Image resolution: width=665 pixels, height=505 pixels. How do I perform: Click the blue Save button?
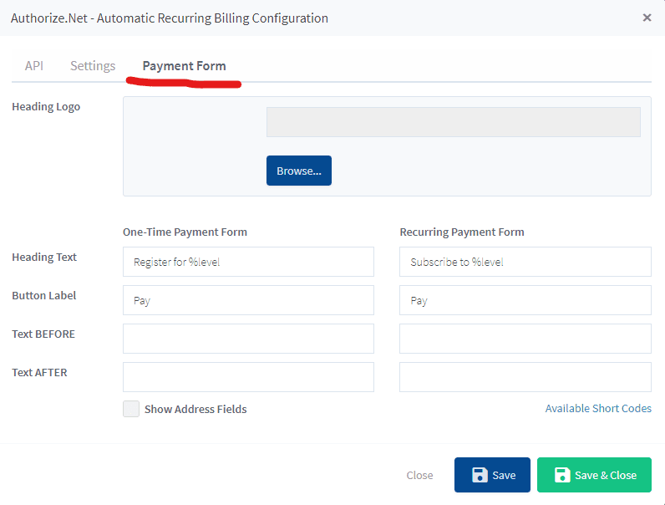492,475
